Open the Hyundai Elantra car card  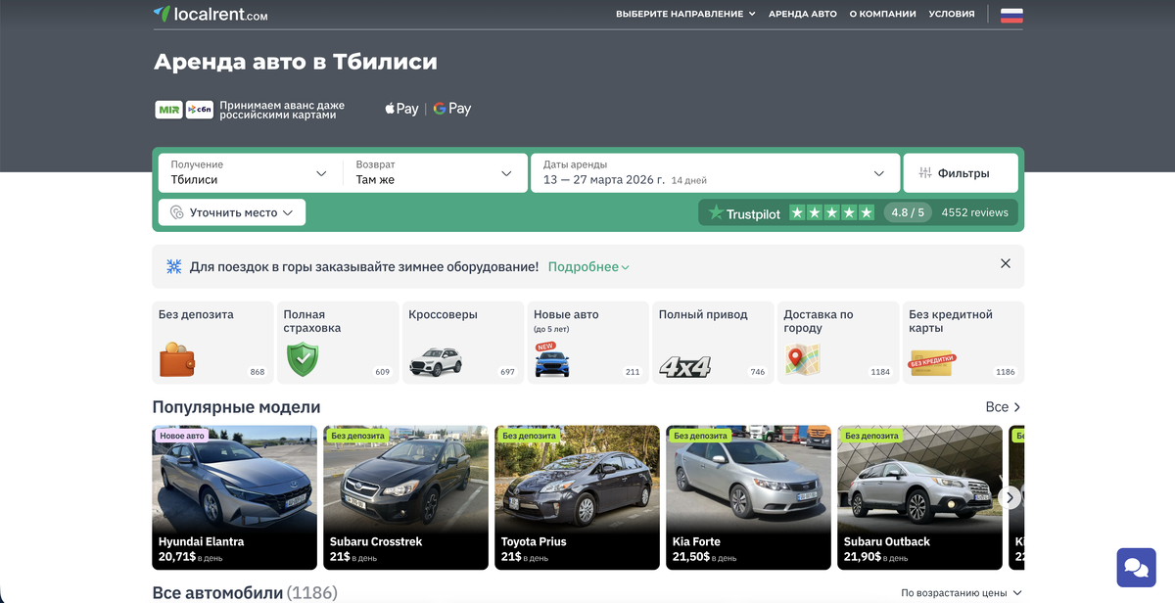coord(234,497)
